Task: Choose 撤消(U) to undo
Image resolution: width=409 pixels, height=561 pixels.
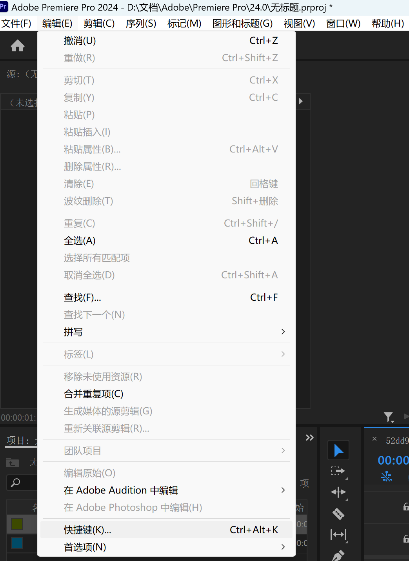Action: pyautogui.click(x=166, y=41)
